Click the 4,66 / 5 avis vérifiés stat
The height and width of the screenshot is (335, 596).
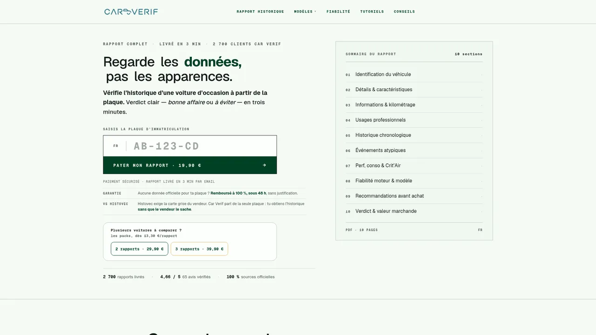coord(185,277)
